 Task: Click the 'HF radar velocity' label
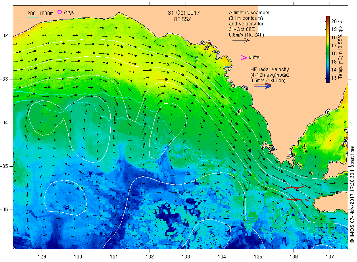point(270,69)
